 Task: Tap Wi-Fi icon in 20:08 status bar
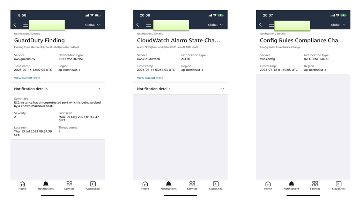click(x=215, y=15)
